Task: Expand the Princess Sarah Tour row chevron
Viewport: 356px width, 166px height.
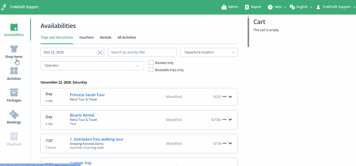Action: [x=230, y=96]
